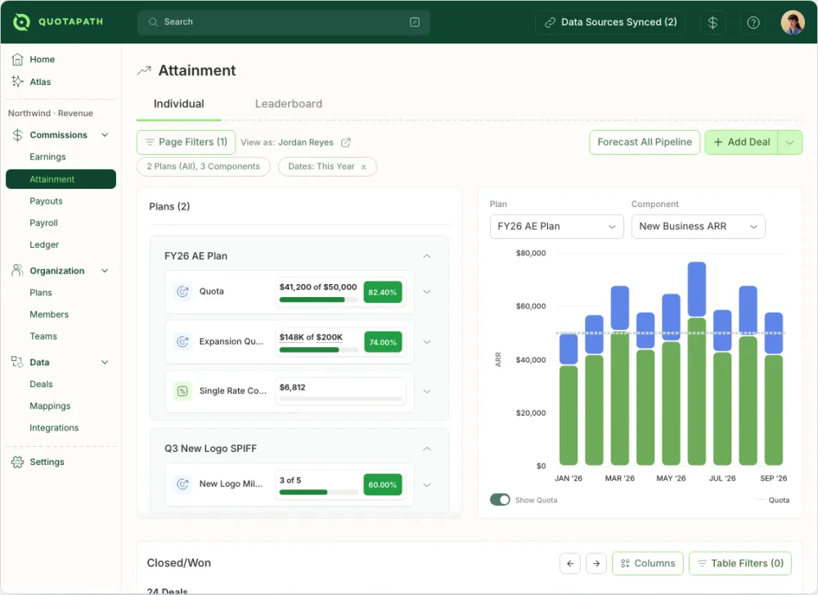The image size is (818, 595).
Task: Click the Home house icon
Action: pos(17,60)
